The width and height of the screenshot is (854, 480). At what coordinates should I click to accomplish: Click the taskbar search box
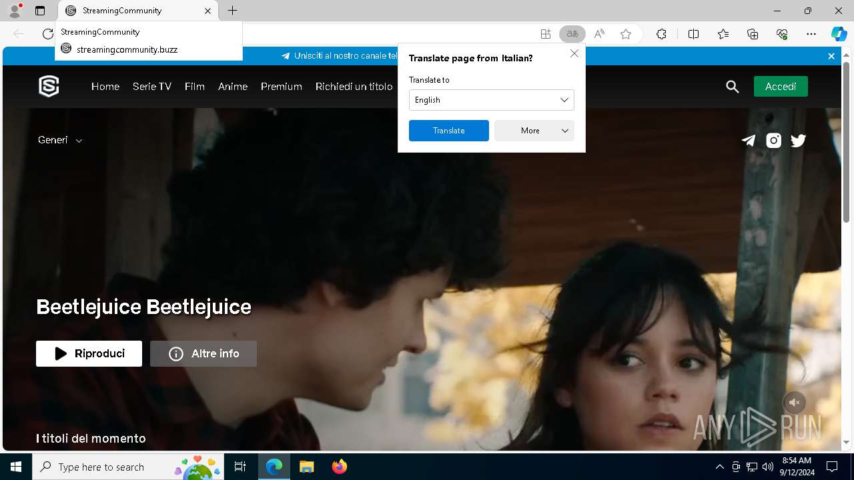[128, 467]
